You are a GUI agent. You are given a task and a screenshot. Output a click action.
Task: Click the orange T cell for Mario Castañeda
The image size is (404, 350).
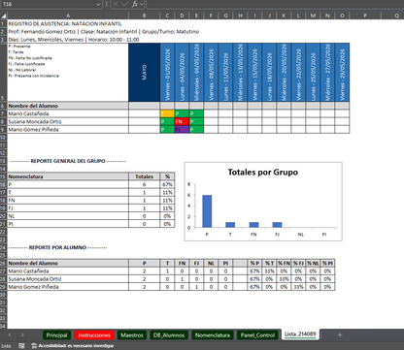point(167,113)
